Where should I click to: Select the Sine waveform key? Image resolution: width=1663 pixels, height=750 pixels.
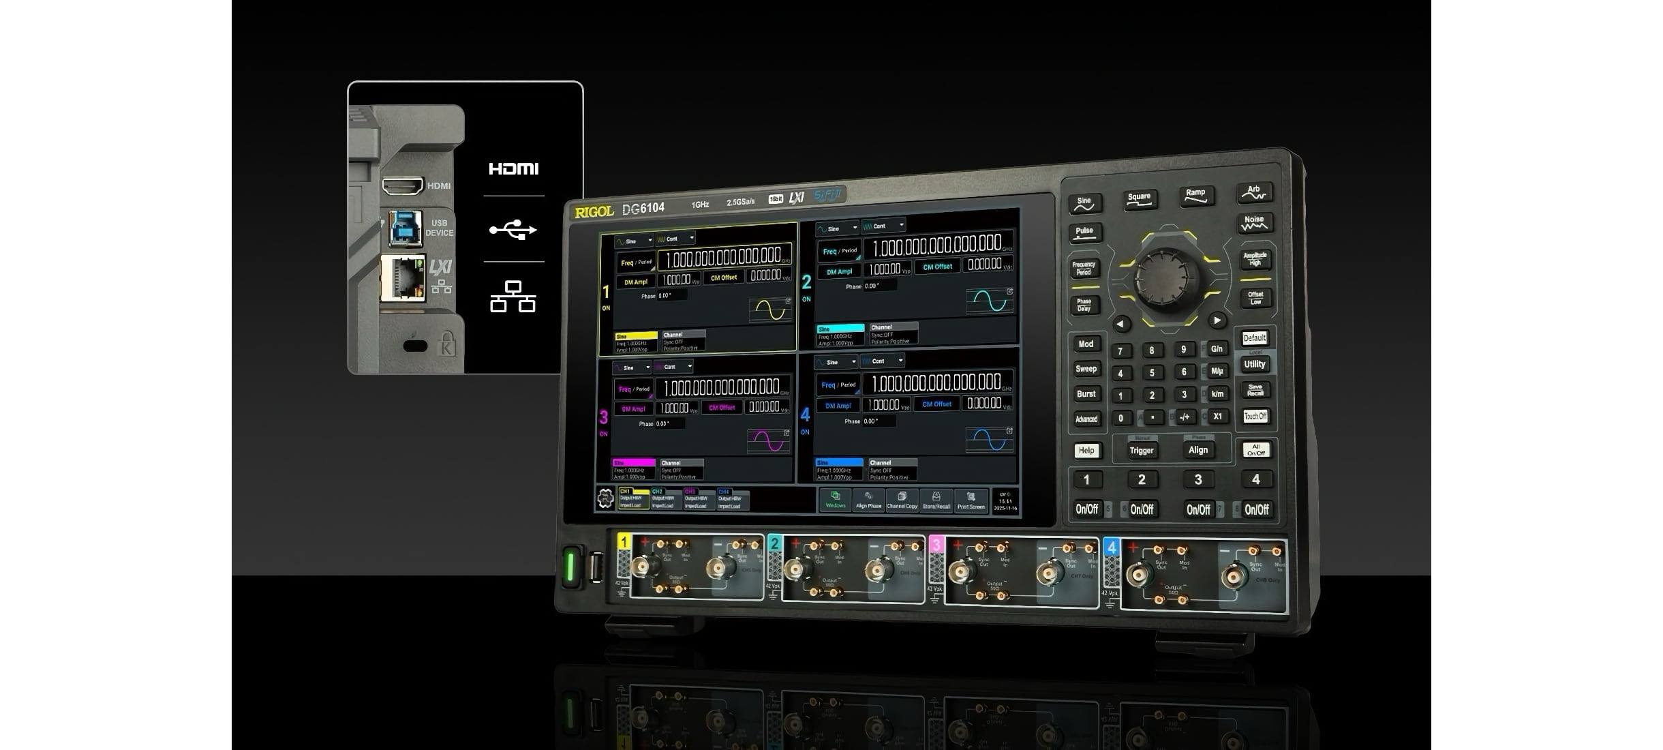pyautogui.click(x=1084, y=203)
